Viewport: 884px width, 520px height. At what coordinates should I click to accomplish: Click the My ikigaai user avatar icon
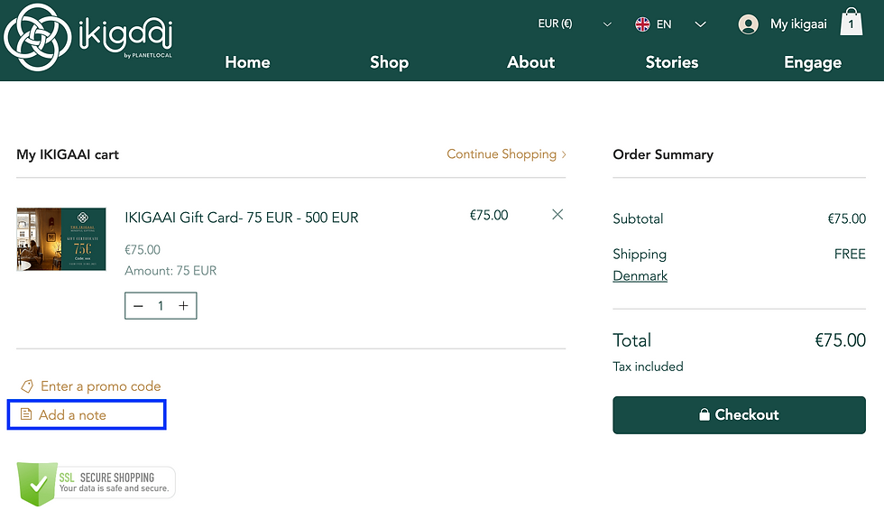[x=748, y=24]
